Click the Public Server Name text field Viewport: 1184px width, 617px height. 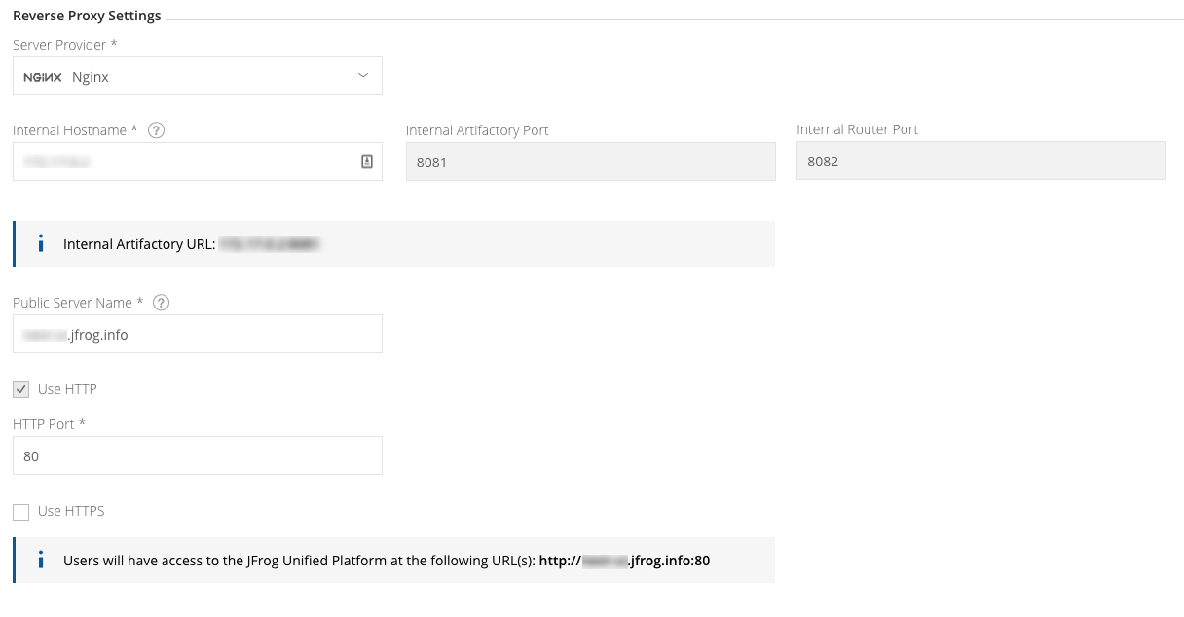[x=198, y=334]
